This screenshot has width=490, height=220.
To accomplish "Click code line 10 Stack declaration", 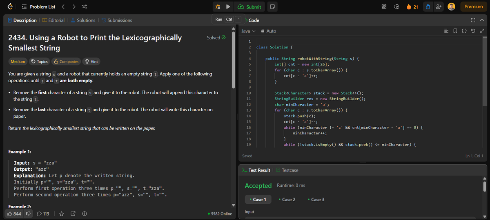I will (319, 93).
